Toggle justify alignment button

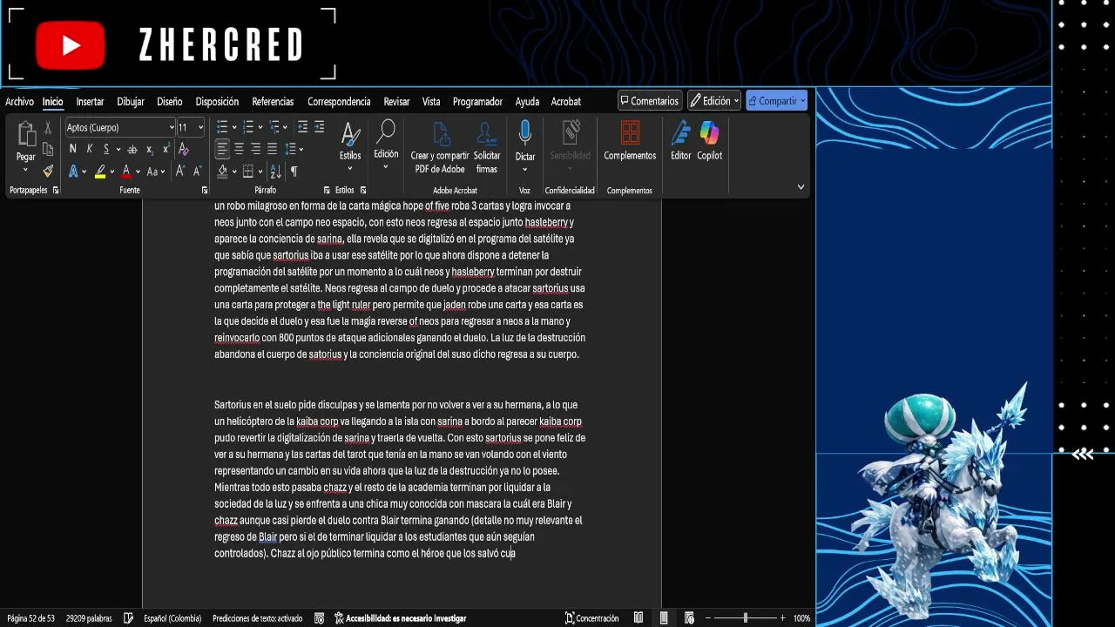pos(272,149)
